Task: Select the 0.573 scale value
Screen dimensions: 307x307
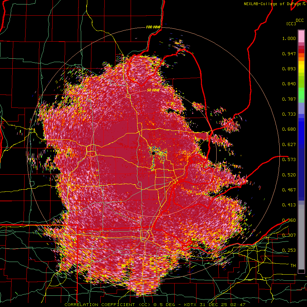Action: click(x=289, y=160)
